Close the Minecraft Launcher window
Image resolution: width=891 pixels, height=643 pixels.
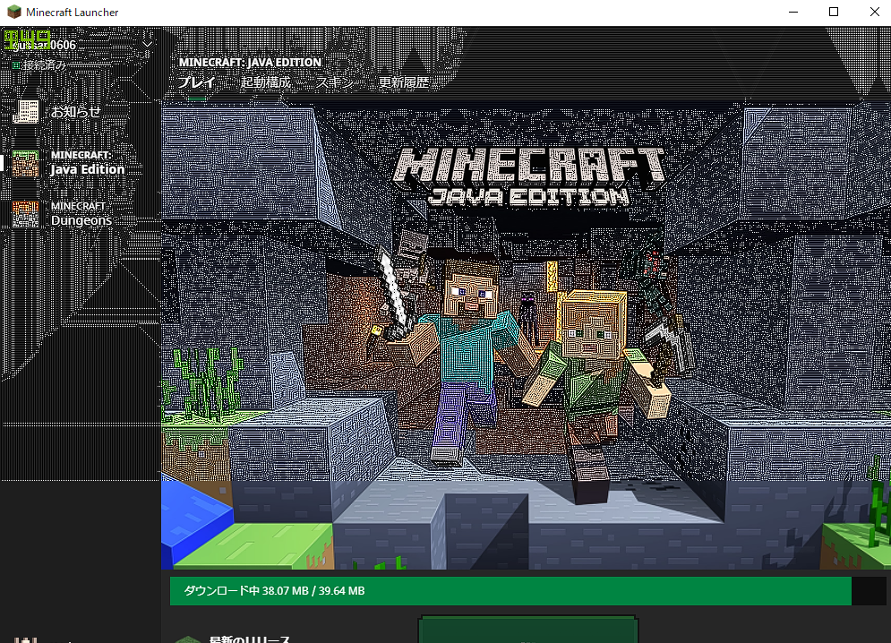coord(875,12)
